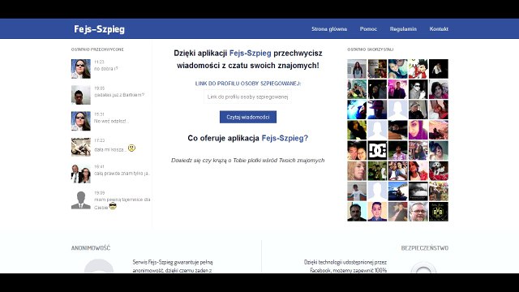Click the bald man with glasses thumbnail
519x292 pixels.
[418, 212]
